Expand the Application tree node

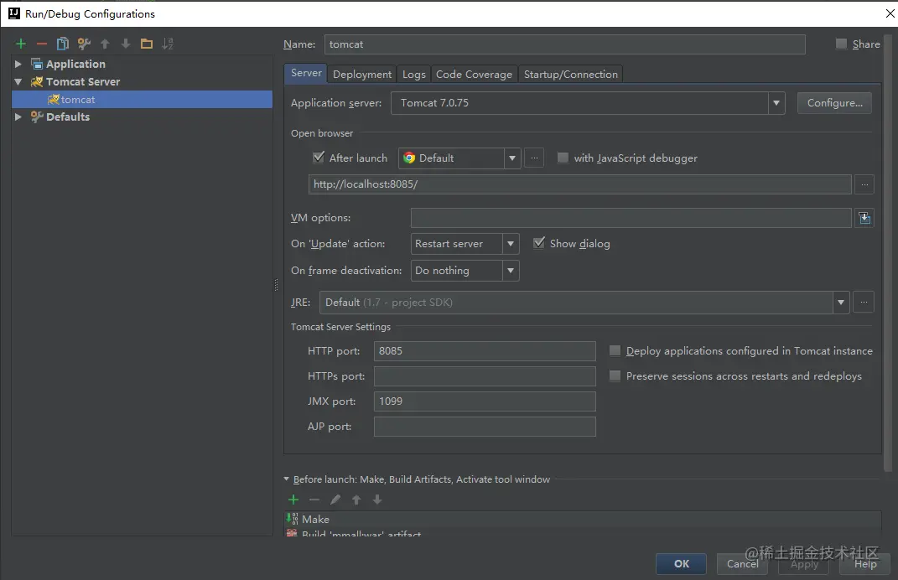coord(18,65)
